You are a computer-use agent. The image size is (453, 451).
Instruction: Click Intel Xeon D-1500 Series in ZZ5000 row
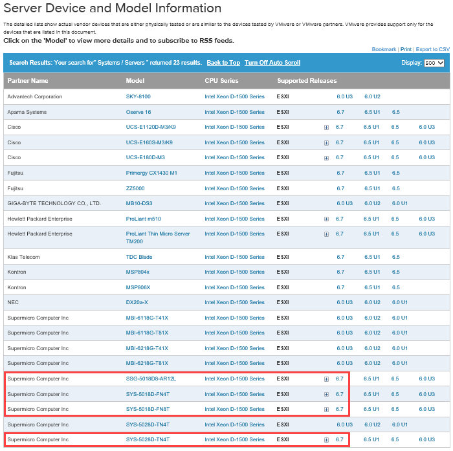pyautogui.click(x=234, y=188)
